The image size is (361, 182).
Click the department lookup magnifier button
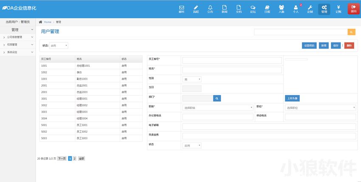(217, 98)
